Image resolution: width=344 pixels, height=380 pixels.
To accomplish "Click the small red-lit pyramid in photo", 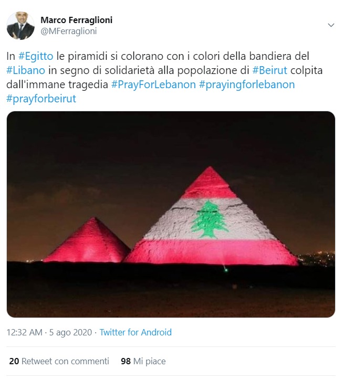I will [x=88, y=240].
